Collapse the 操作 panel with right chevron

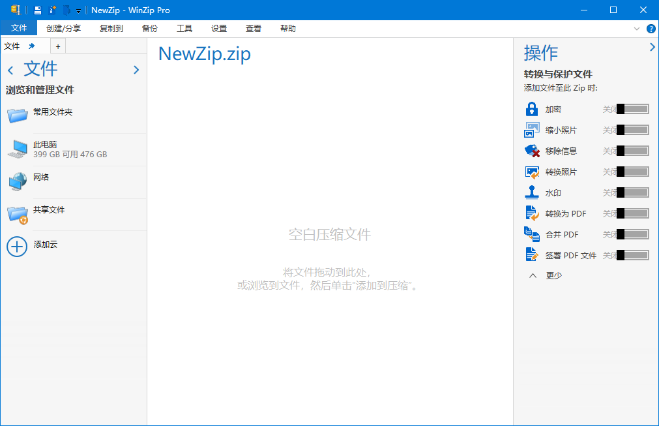pos(652,47)
